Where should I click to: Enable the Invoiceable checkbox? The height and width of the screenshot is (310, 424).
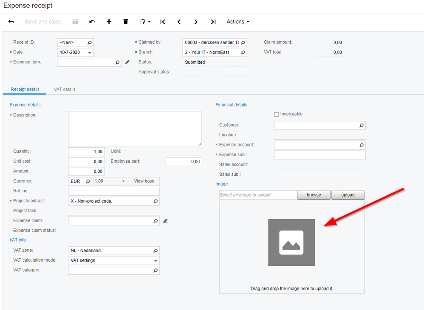tap(277, 114)
